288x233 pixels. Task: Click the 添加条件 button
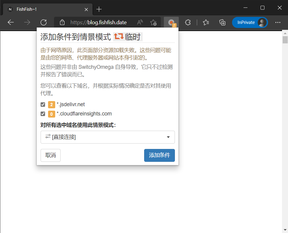pos(159,155)
